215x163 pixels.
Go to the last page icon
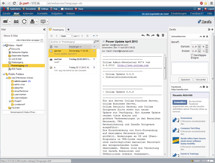pos(87,36)
